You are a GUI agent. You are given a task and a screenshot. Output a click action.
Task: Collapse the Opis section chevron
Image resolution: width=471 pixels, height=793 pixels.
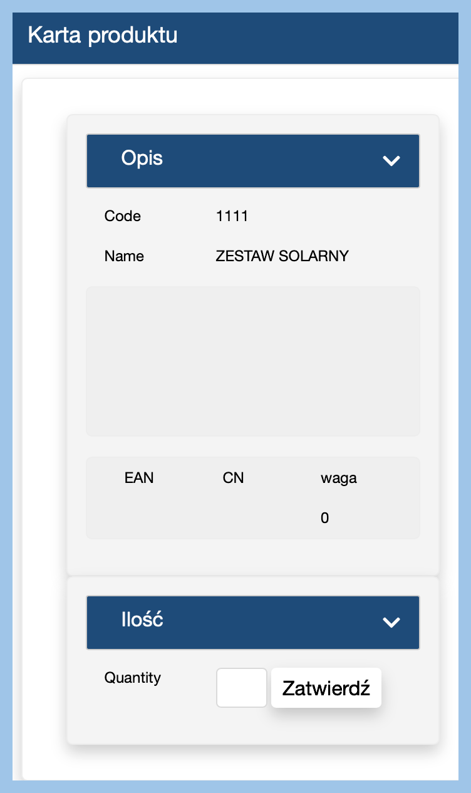391,161
